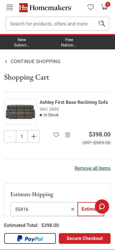This screenshot has height=250, width=115.
Task: Increase sofa quantity with plus button
Action: (x=34, y=136)
